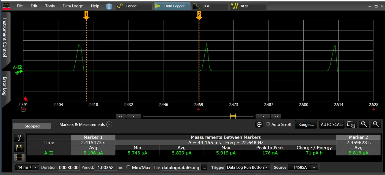Viewport: 385px width, 175px height.
Task: Switch to the CCDF tab
Action: [x=210, y=6]
